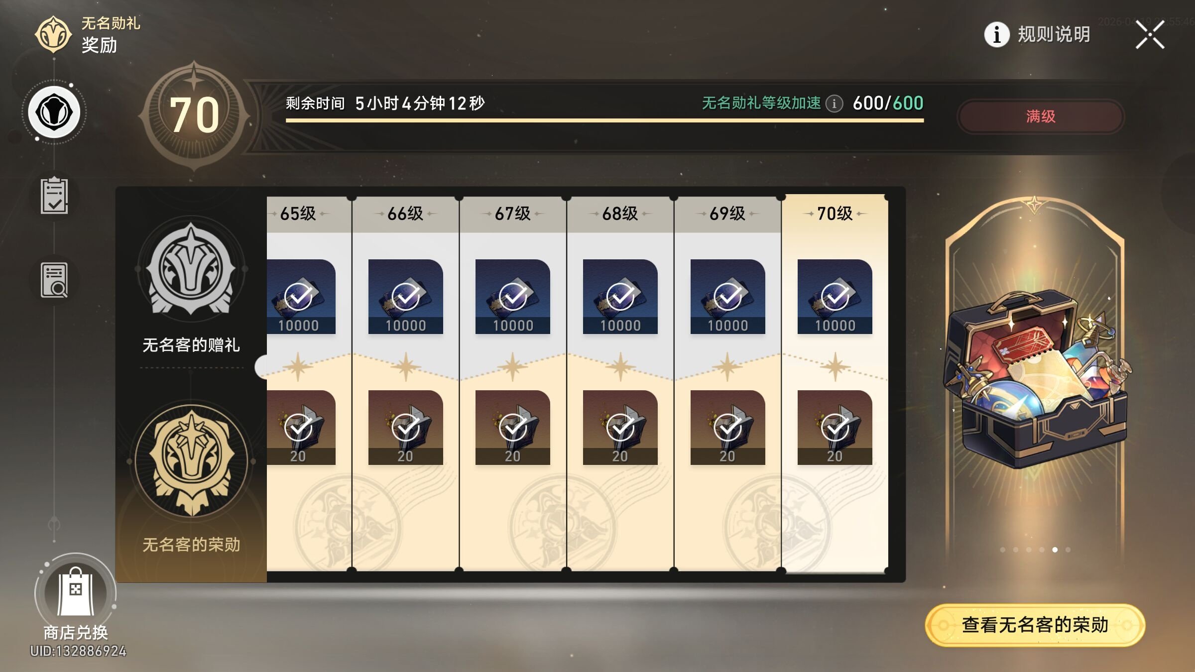Screen dimensions: 1195x672
Task: Open the rewards tab icon in sidebar
Action: click(x=54, y=112)
